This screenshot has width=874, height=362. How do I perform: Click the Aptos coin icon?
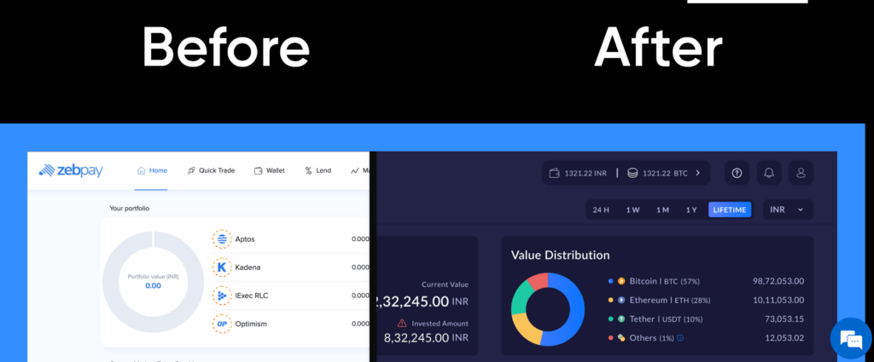[x=222, y=239]
